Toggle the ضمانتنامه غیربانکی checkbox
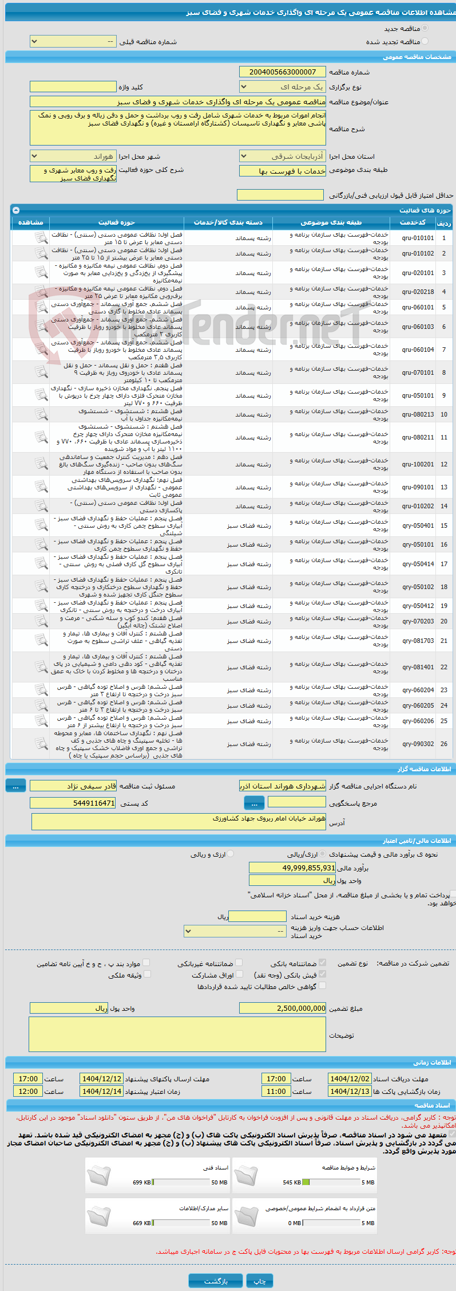Image resolution: width=456 pixels, height=1291 pixels. [x=239, y=963]
